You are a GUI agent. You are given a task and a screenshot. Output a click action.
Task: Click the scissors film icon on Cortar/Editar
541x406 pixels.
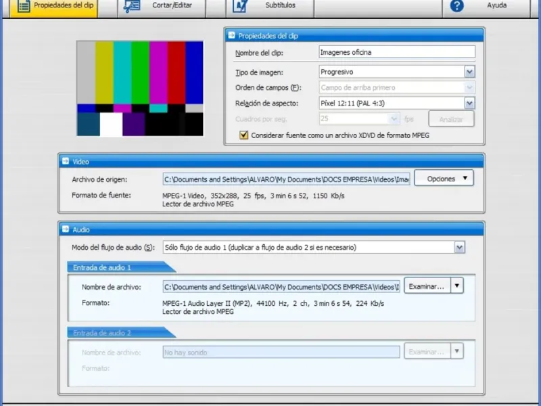pyautogui.click(x=132, y=6)
